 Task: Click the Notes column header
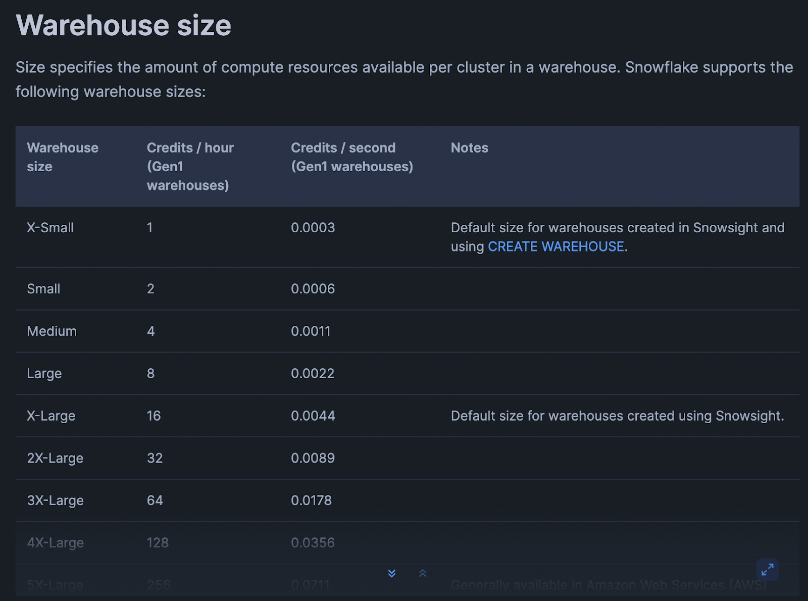pyautogui.click(x=469, y=147)
